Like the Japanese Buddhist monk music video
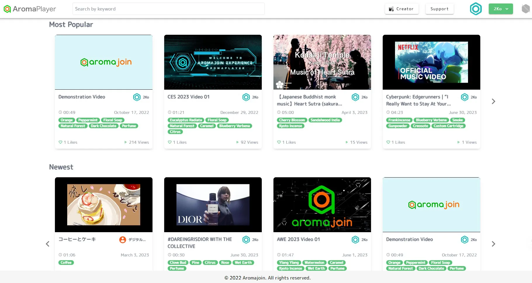 pos(279,142)
